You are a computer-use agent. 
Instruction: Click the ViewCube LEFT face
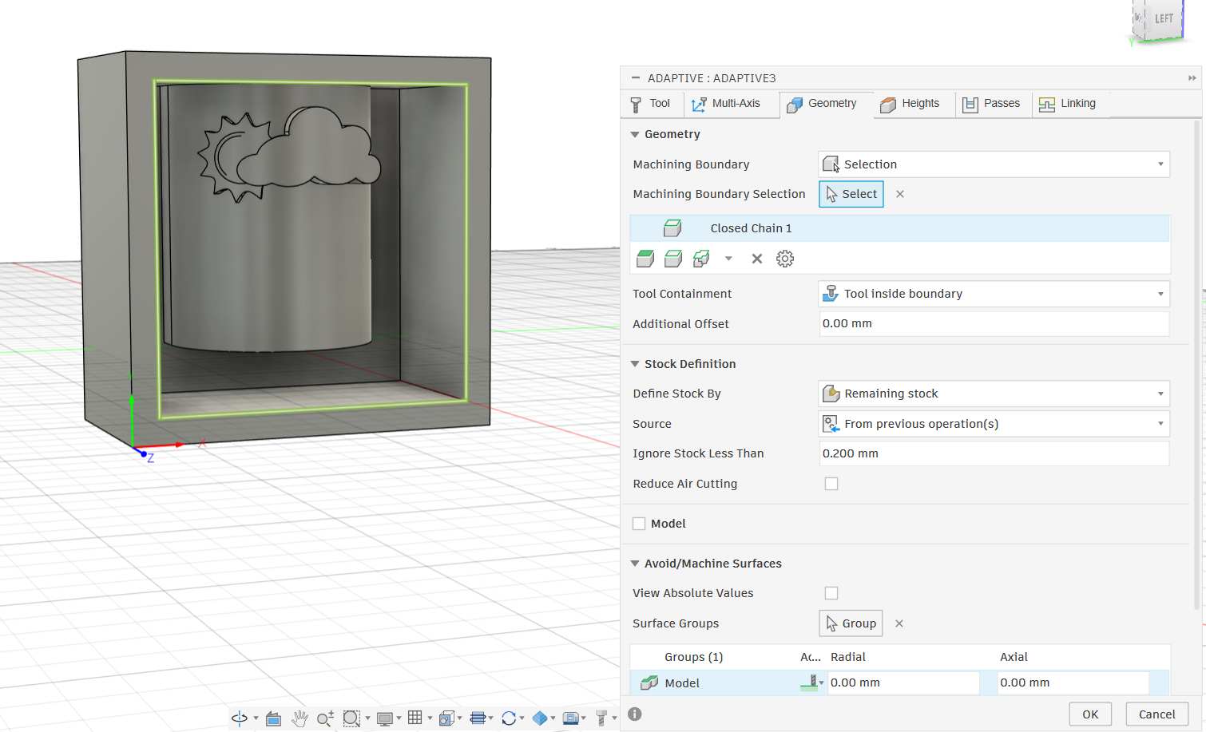[1164, 20]
